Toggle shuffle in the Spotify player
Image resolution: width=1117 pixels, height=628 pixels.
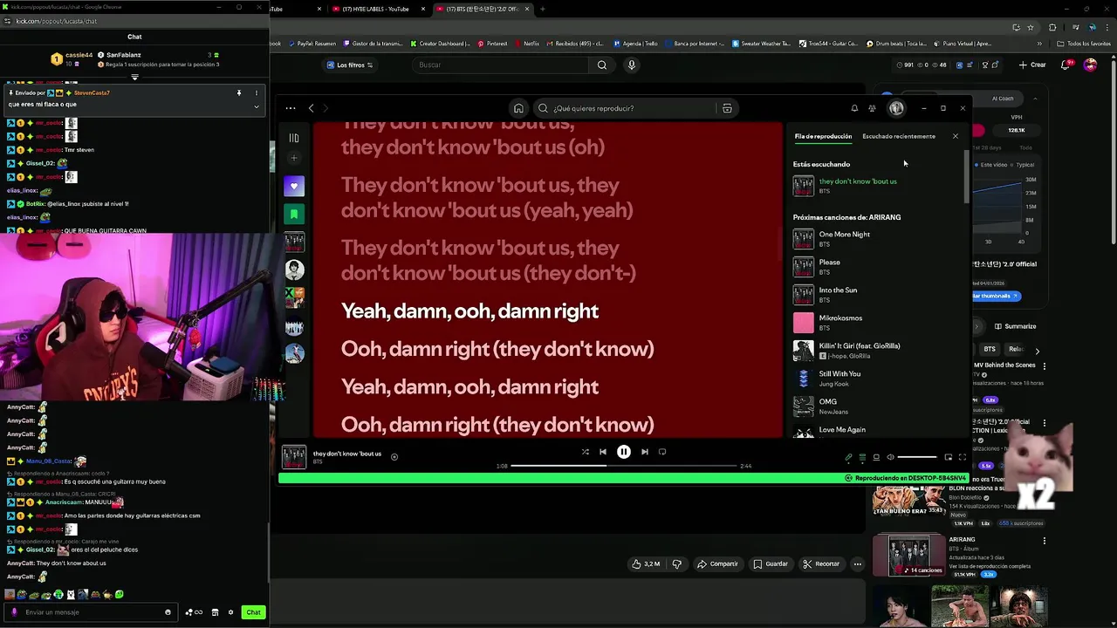tap(585, 452)
